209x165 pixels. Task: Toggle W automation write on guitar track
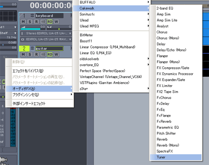(56, 54)
